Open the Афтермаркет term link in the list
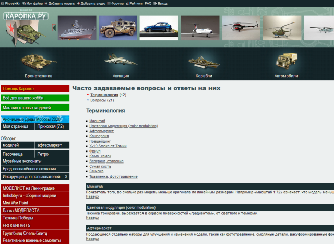The height and width of the screenshot is (244, 334). point(102,131)
